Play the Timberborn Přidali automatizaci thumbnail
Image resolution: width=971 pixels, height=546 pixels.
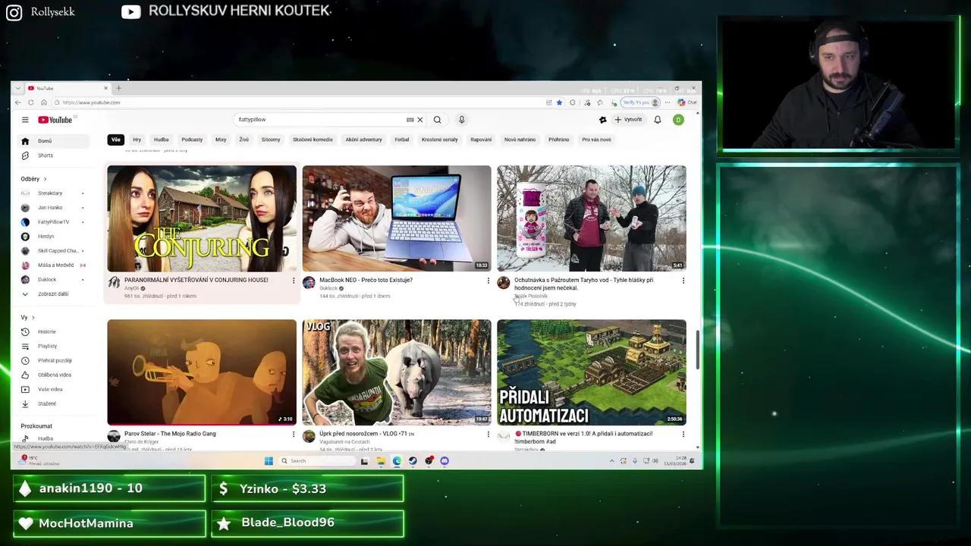click(x=592, y=372)
